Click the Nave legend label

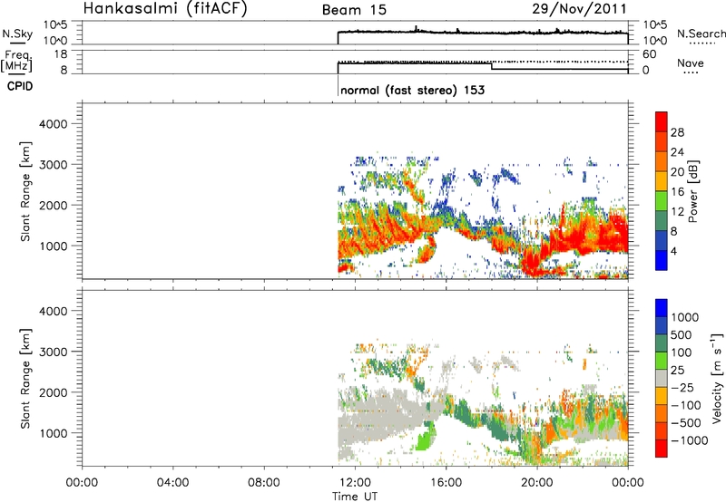point(691,63)
